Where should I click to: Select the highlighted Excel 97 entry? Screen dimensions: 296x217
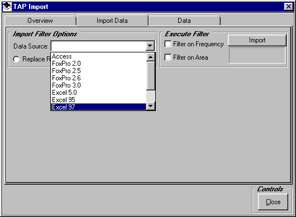point(98,107)
